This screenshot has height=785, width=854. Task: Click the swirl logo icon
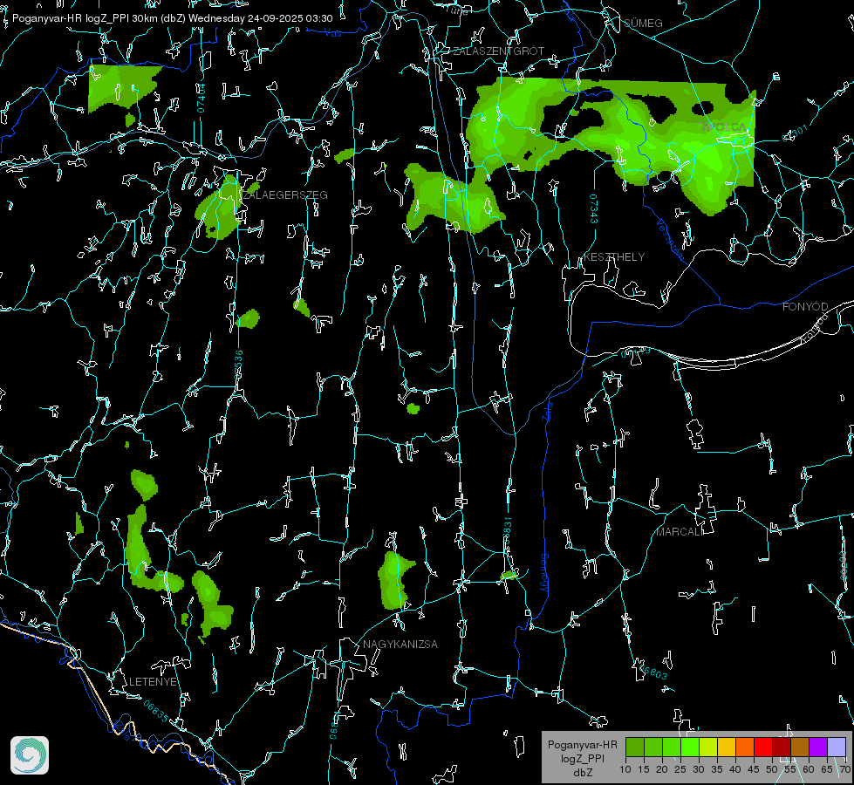pos(30,755)
